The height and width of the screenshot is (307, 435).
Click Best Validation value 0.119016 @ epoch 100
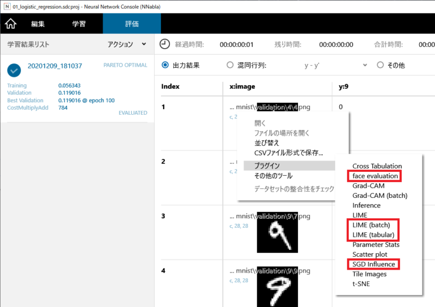86,100
